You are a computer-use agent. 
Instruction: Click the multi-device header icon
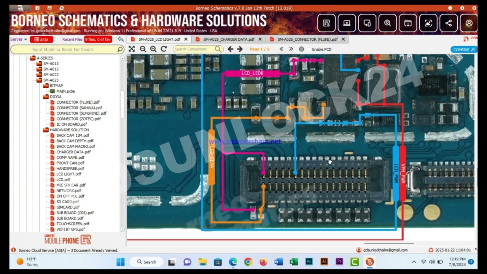point(367,23)
